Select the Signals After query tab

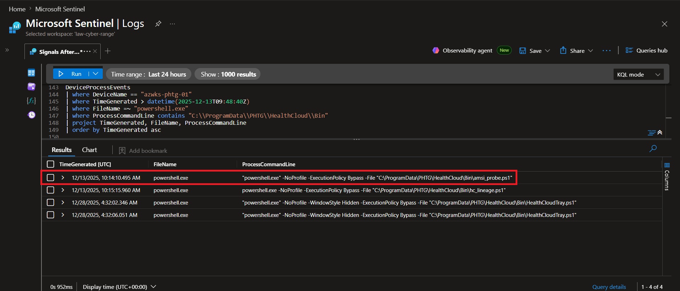[x=60, y=52]
